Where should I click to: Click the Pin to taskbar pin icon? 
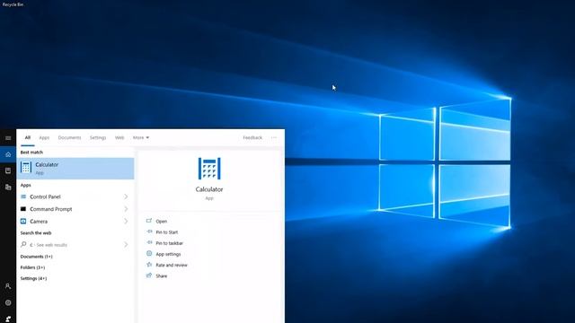[149, 243]
